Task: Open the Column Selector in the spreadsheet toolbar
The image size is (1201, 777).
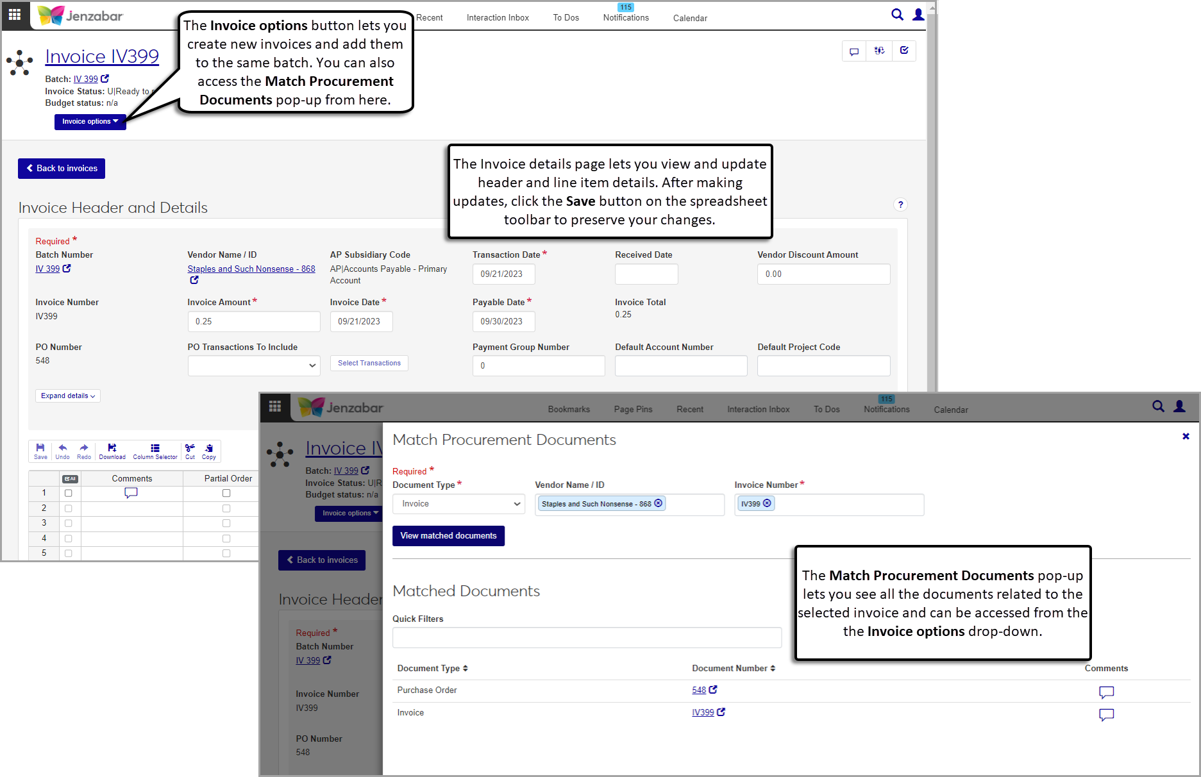Action: coord(155,451)
